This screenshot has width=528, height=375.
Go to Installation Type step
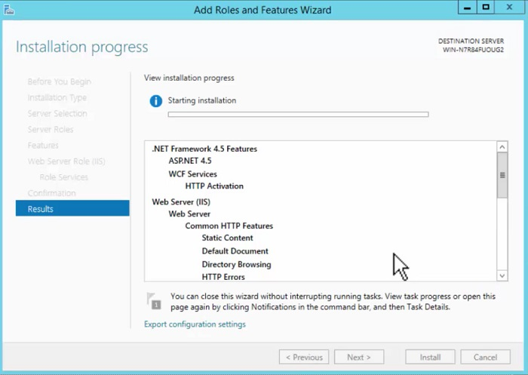click(x=57, y=97)
